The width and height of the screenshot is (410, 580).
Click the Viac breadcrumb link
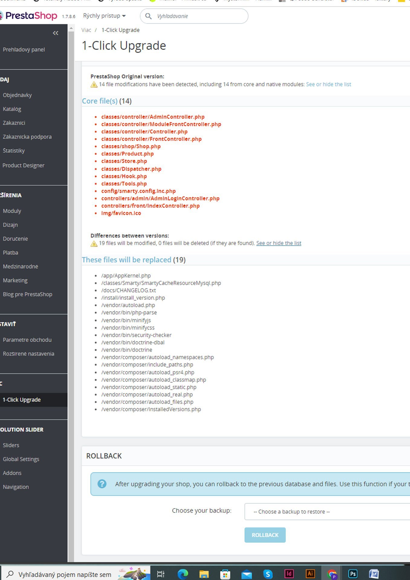86,30
